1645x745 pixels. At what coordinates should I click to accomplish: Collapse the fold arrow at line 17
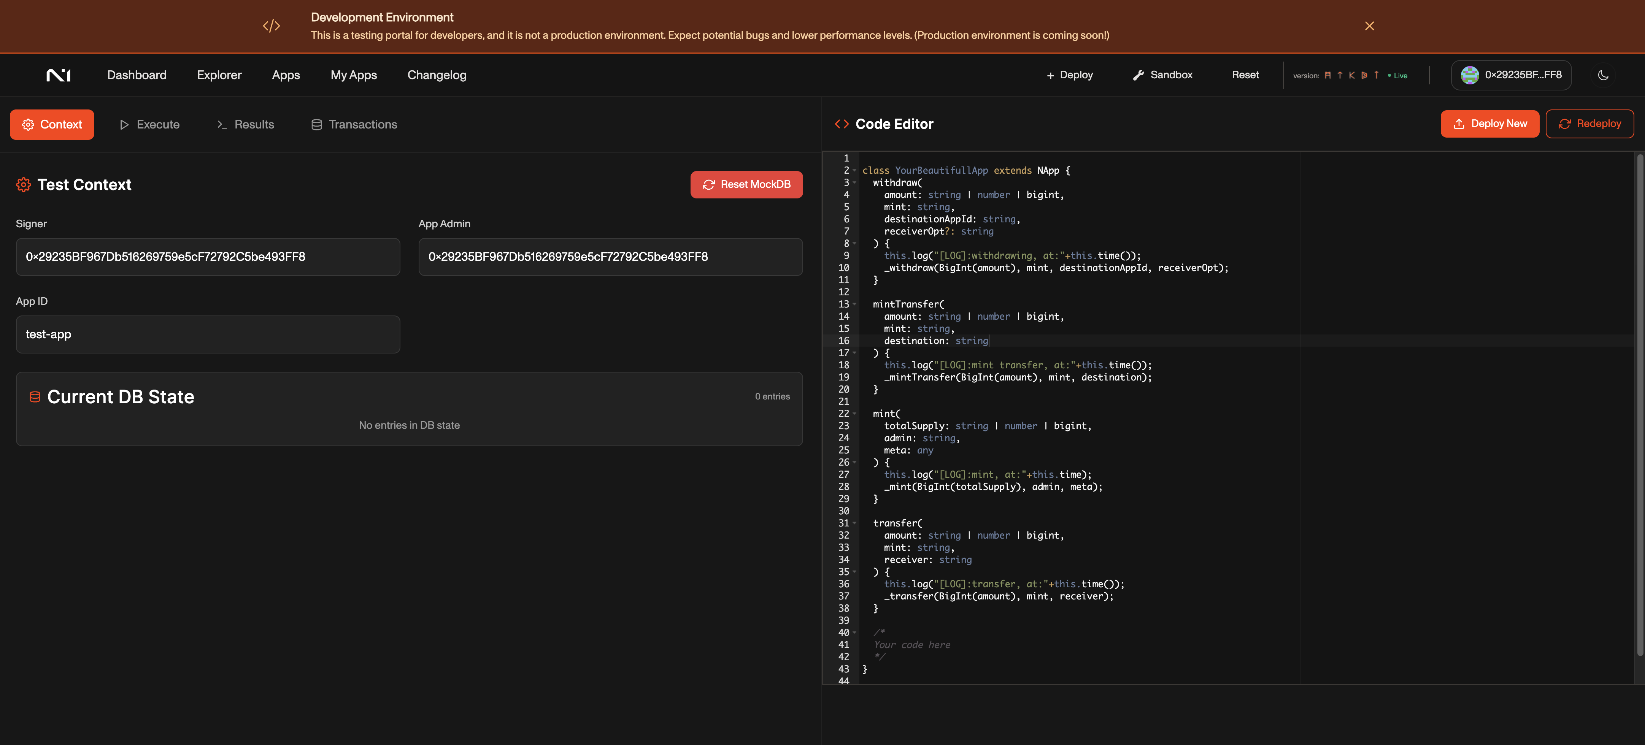[854, 353]
